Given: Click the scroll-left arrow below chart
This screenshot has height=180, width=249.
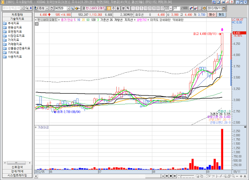Looking at the screenshot, I should click(36, 176).
